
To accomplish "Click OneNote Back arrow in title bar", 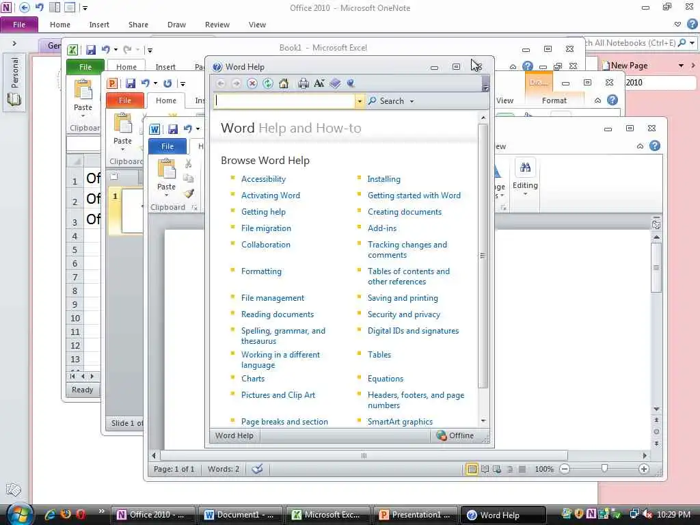I will [x=24, y=8].
